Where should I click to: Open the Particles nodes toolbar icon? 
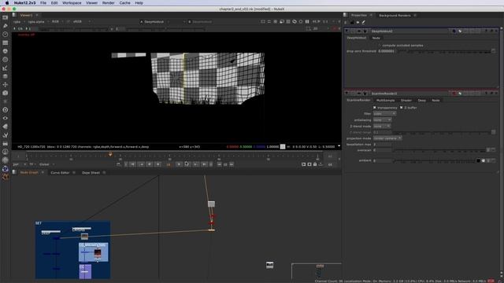point(6,101)
